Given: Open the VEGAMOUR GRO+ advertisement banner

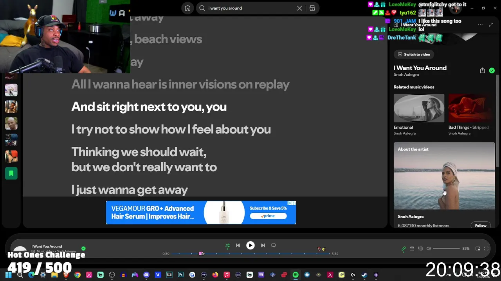Looking at the screenshot, I should click(201, 213).
